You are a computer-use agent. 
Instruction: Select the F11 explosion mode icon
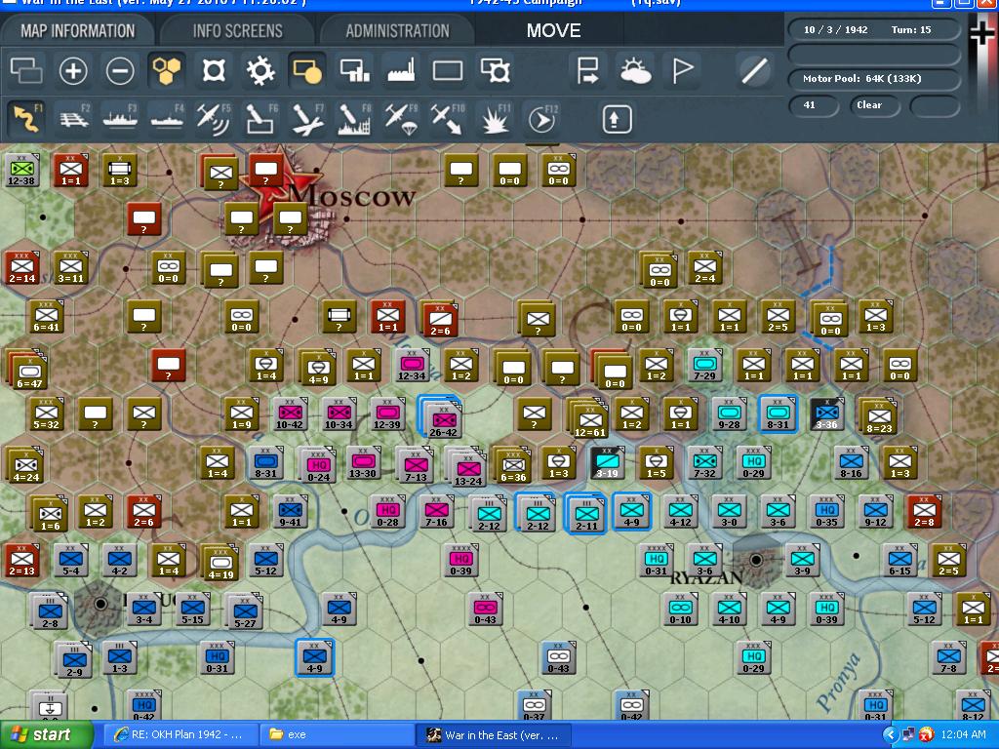pos(495,118)
